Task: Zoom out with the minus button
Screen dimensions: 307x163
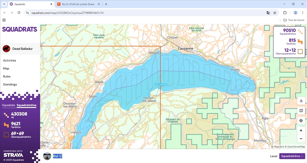Action: point(301,138)
